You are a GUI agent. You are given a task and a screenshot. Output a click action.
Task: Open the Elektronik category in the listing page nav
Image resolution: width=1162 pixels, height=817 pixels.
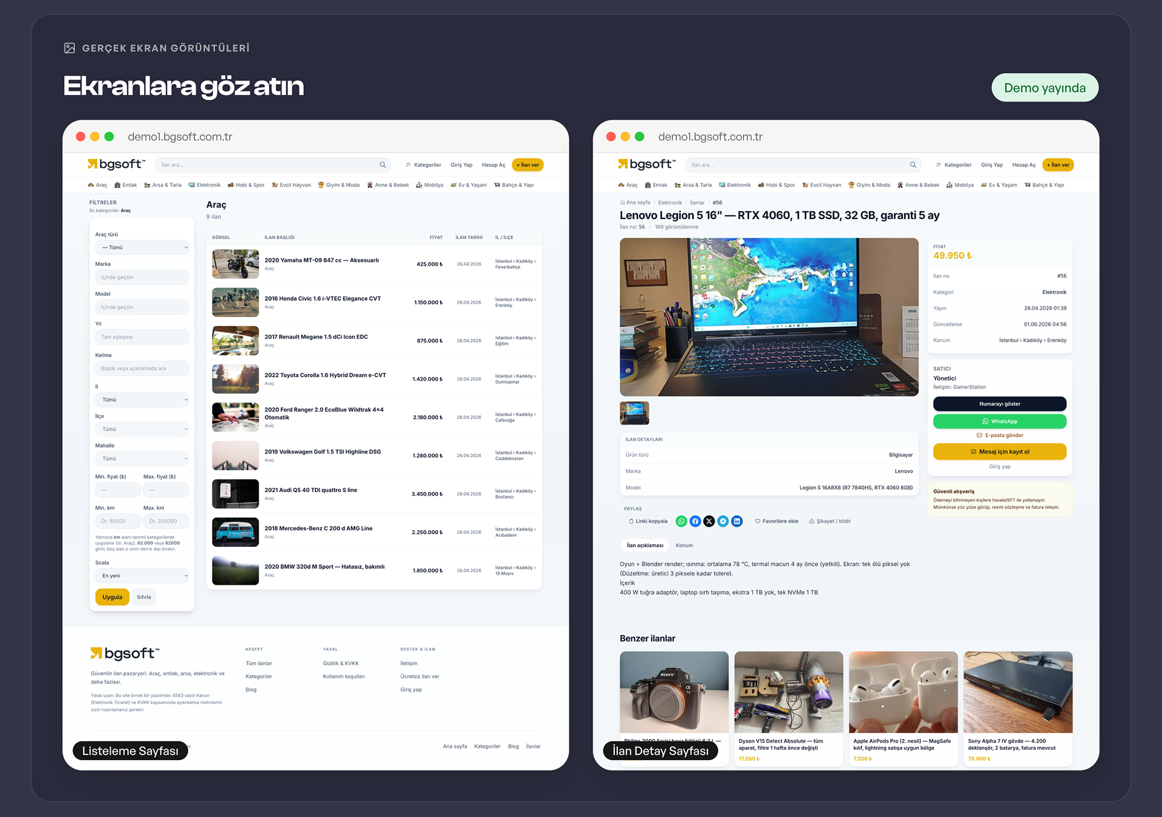coord(205,185)
